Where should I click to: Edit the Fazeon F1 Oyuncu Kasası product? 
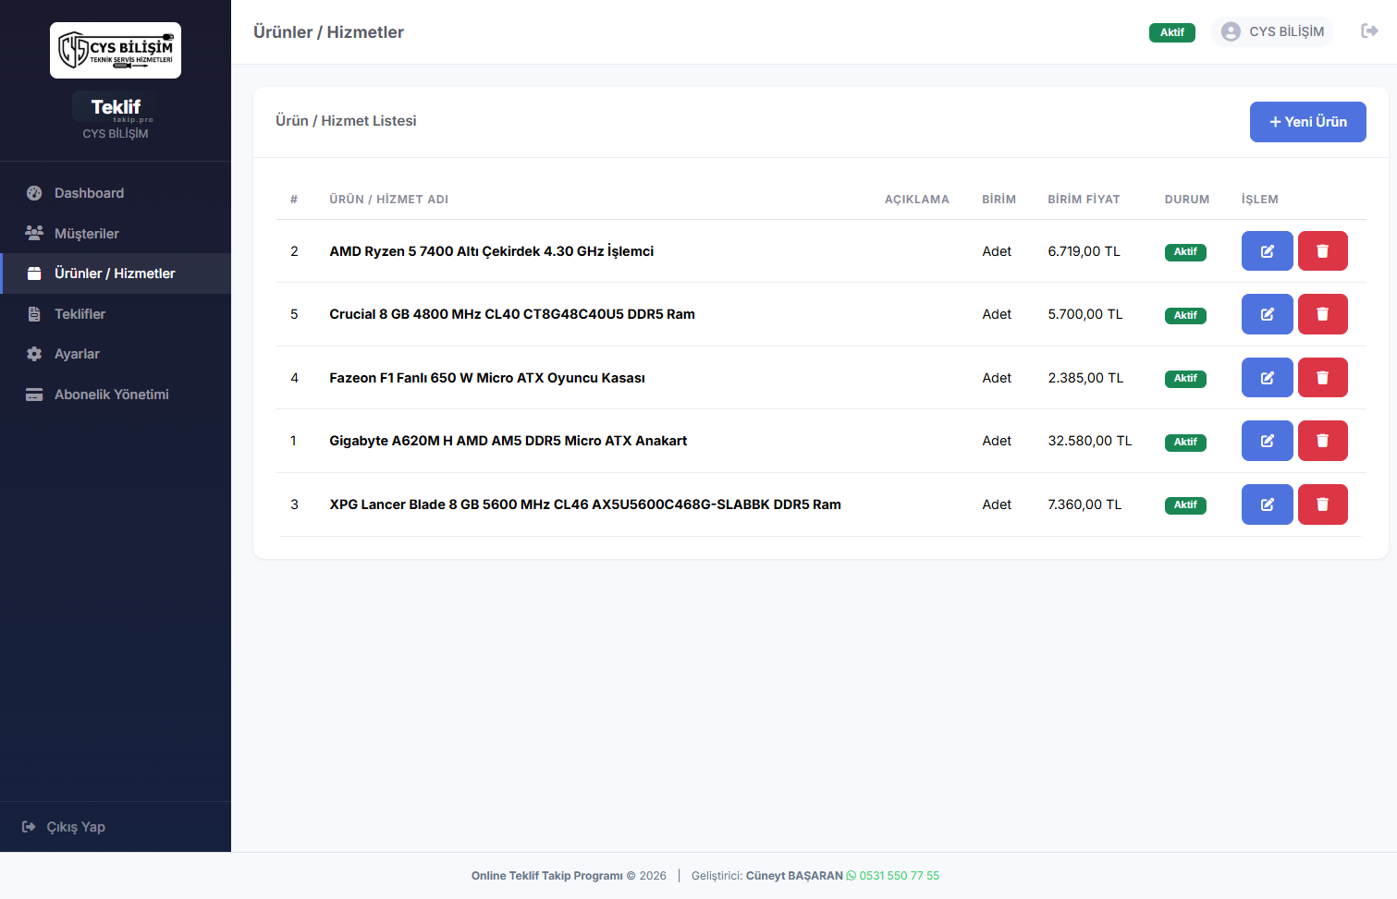pos(1268,378)
